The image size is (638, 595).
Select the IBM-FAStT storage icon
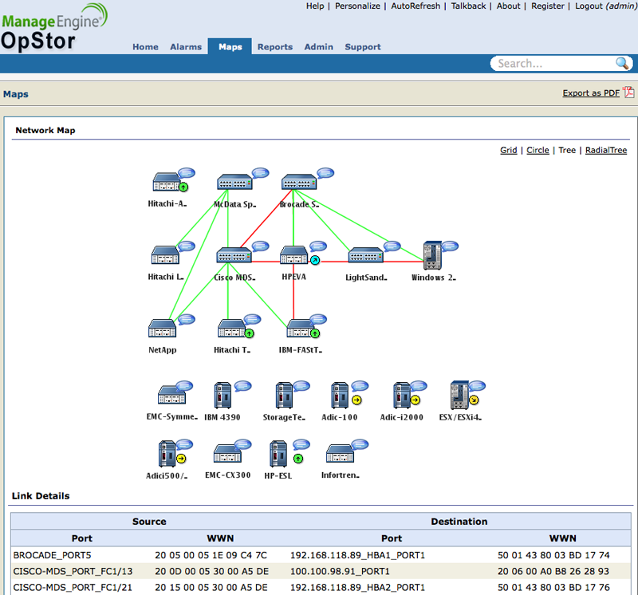tap(301, 329)
